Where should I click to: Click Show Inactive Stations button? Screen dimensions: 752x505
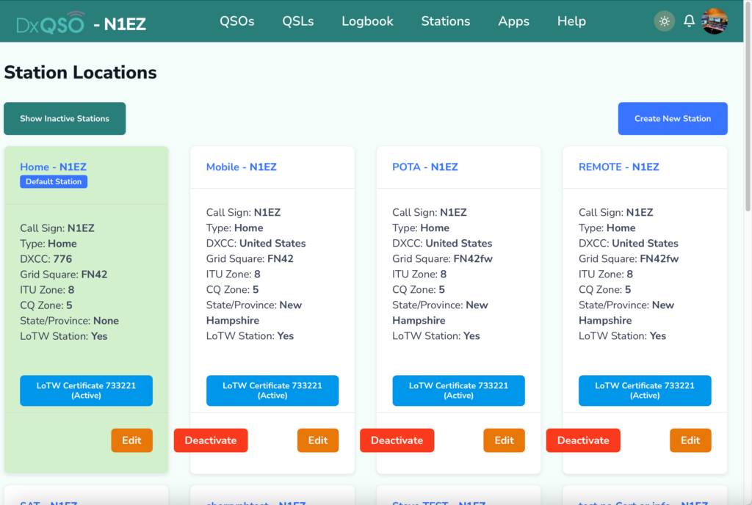tap(65, 118)
